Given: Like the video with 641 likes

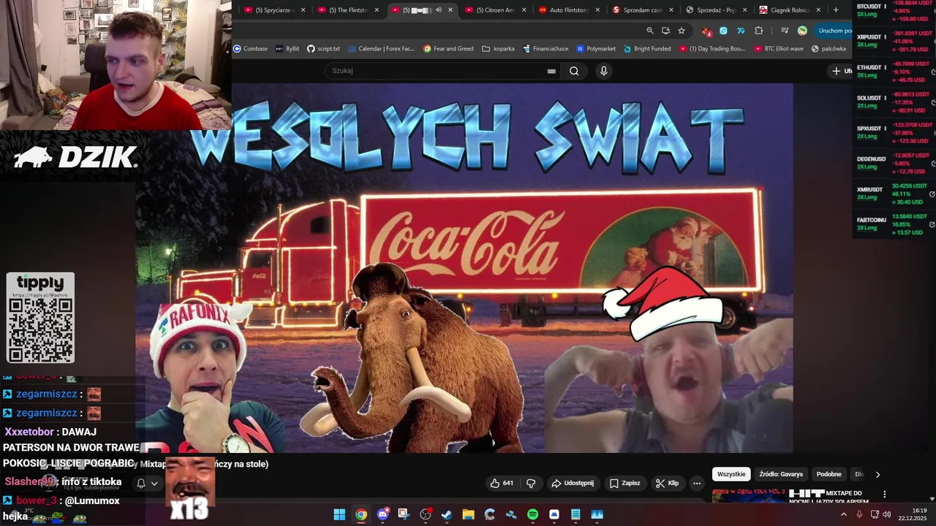Looking at the screenshot, I should click(502, 483).
